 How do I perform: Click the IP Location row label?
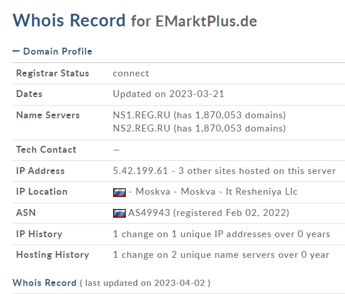point(42,192)
